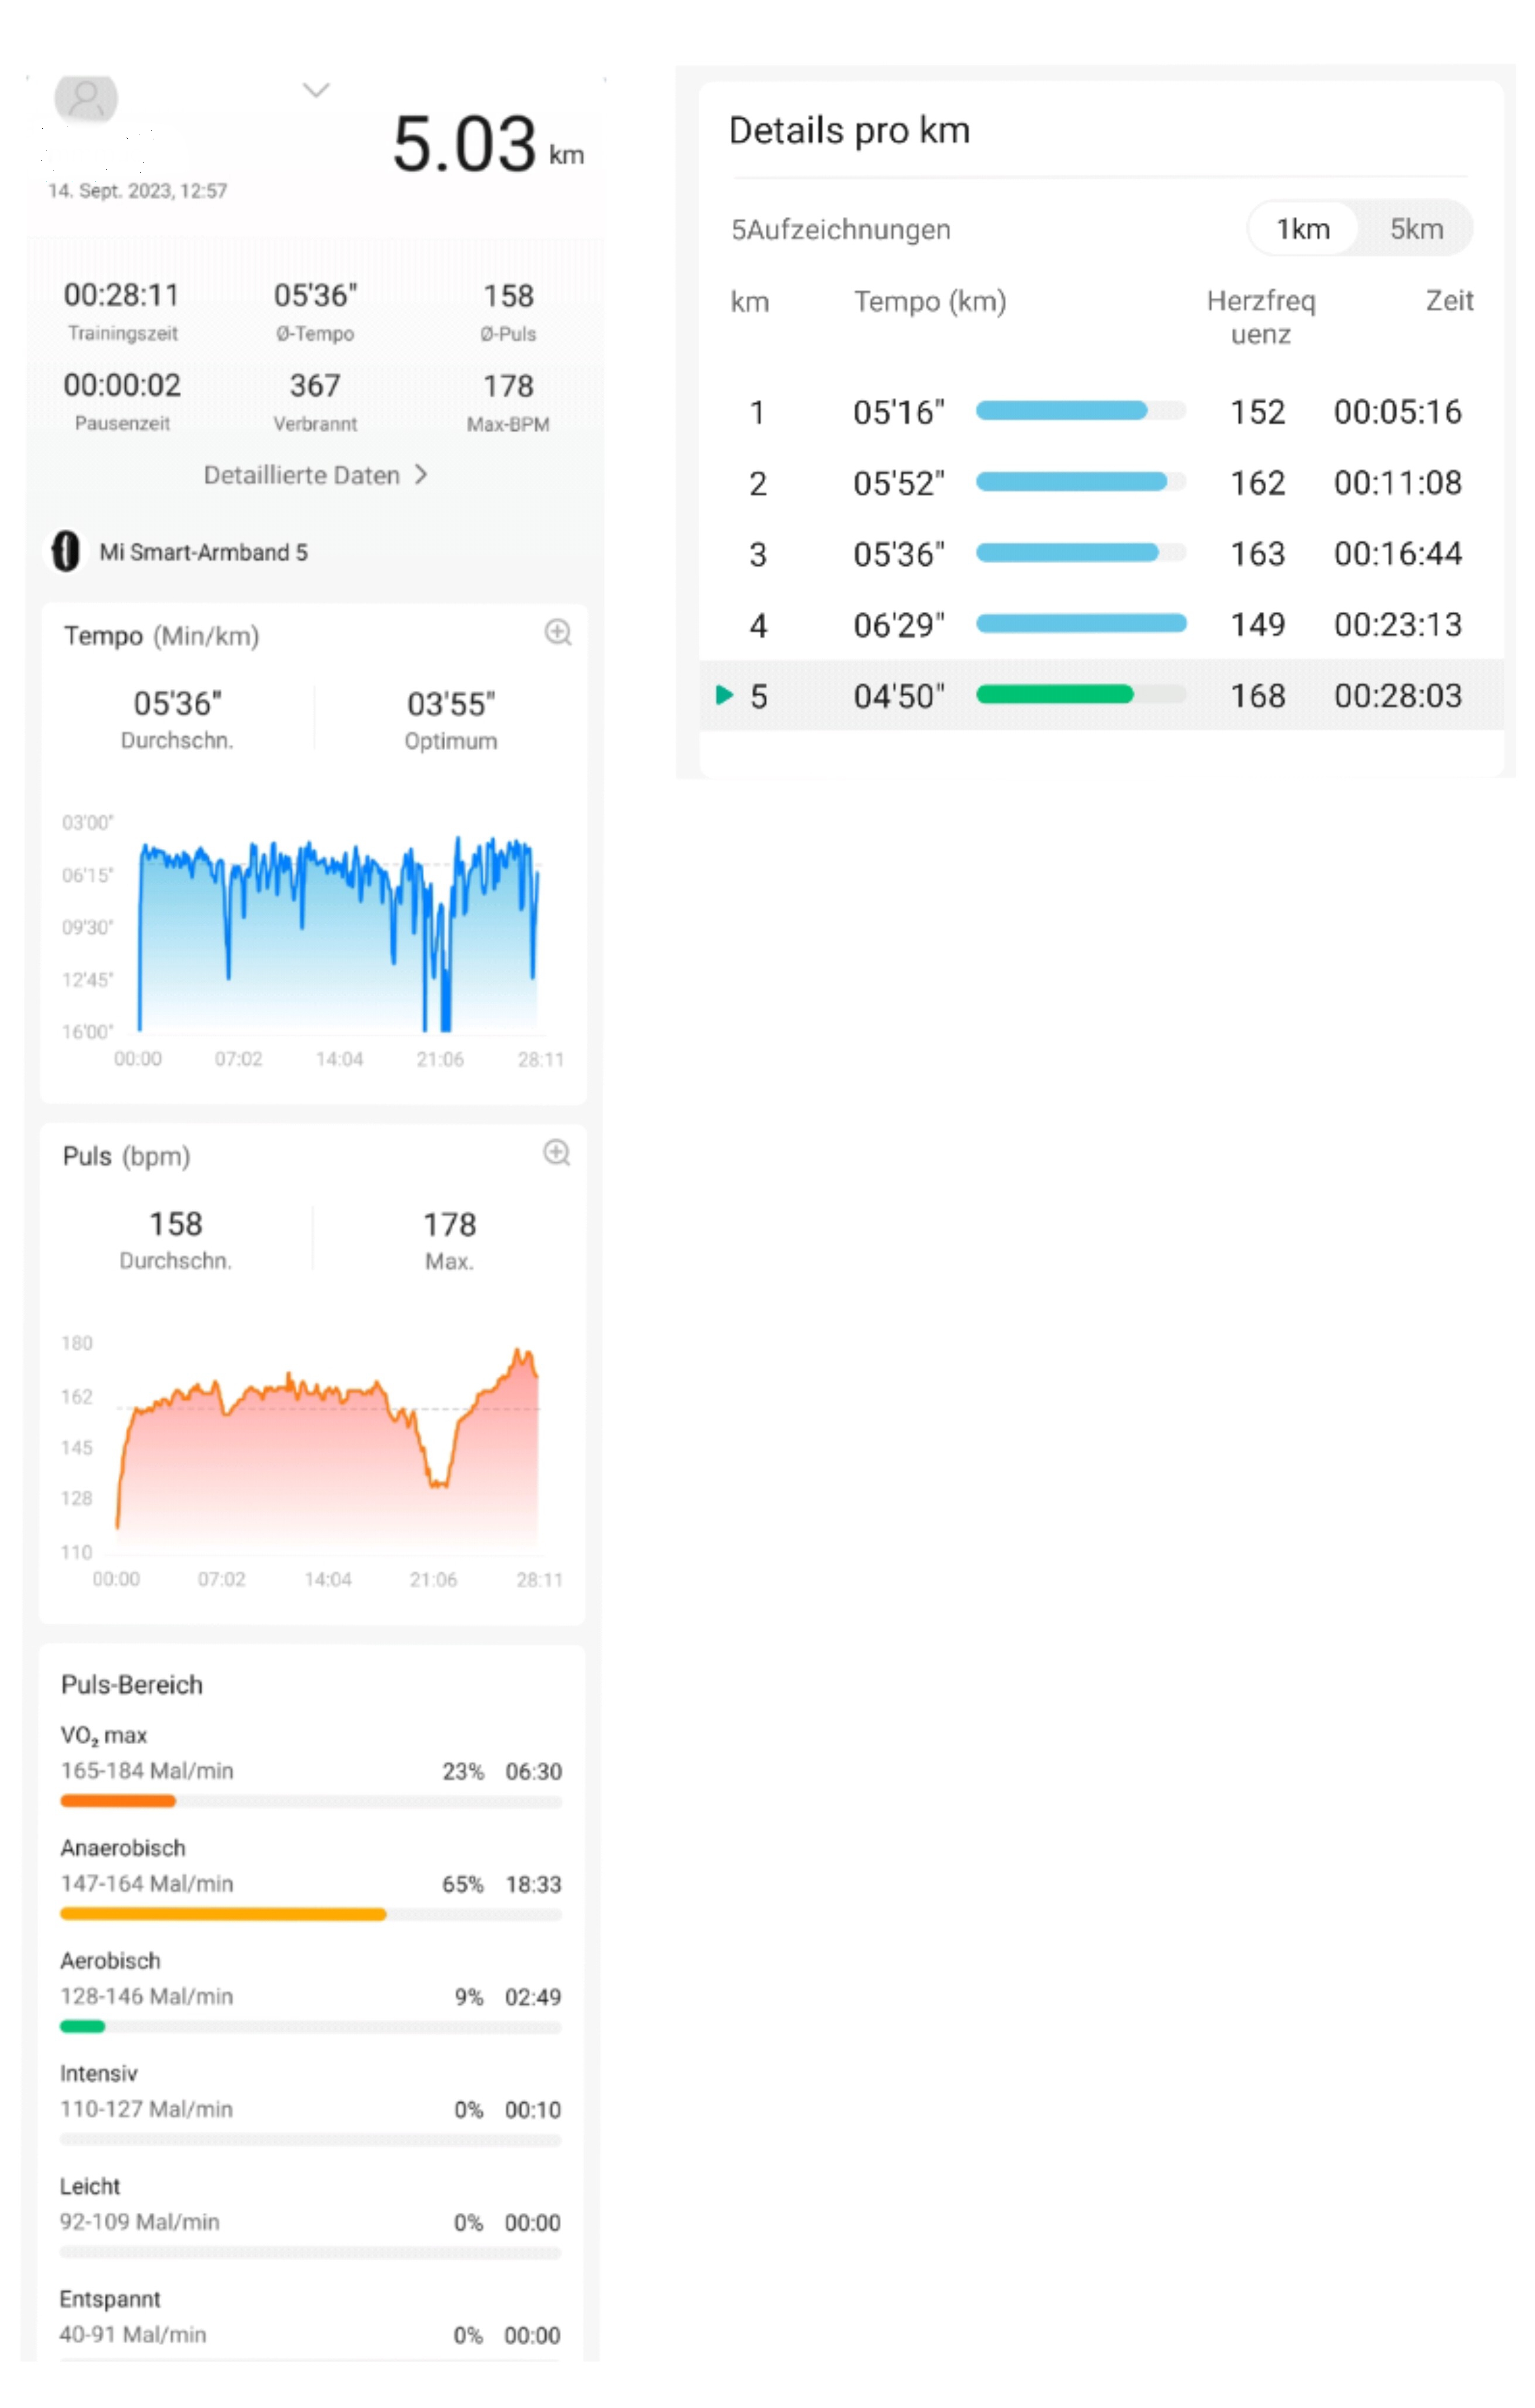Zoom into the Tempo chart via magnifier
This screenshot has height=2408, width=1535.
point(558,632)
